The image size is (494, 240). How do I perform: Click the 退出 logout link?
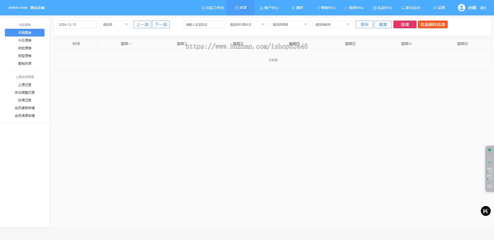coord(483,8)
